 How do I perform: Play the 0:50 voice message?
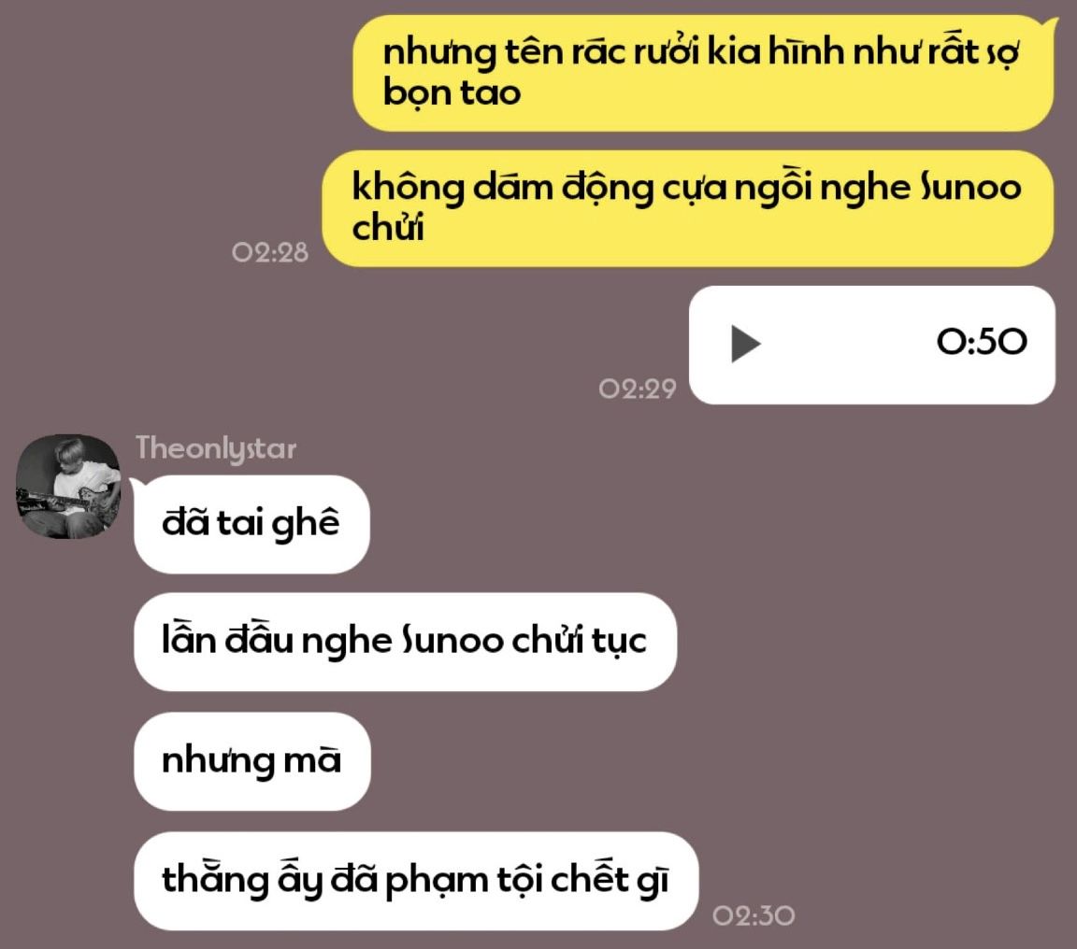746,343
